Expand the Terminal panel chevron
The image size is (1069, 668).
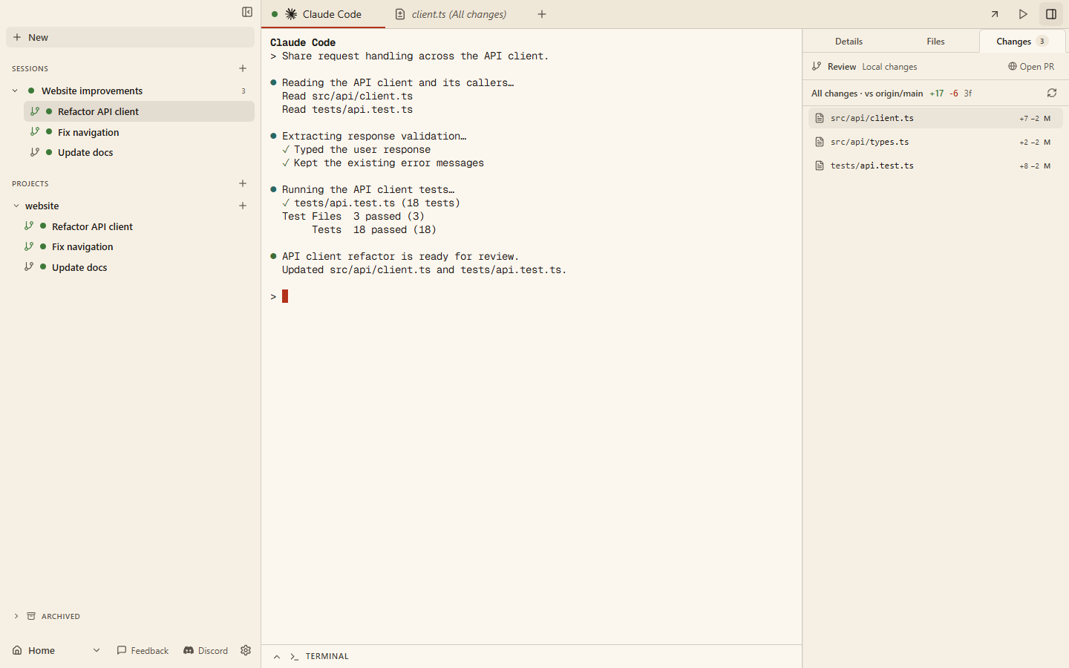(277, 656)
